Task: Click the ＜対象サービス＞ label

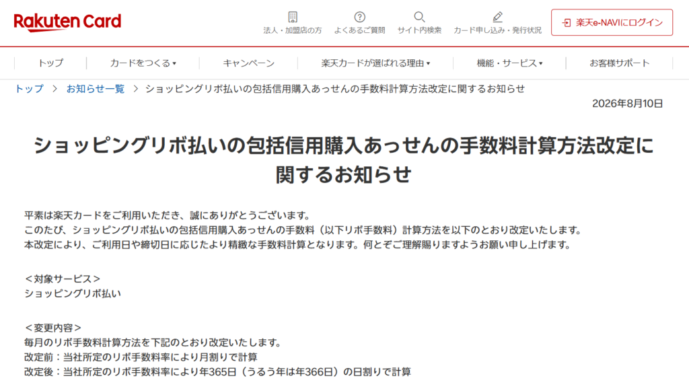Action: [63, 279]
